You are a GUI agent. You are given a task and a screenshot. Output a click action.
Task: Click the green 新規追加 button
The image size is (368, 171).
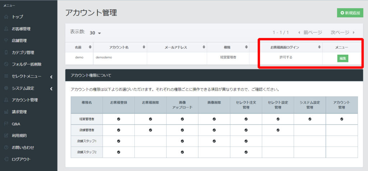350,13
